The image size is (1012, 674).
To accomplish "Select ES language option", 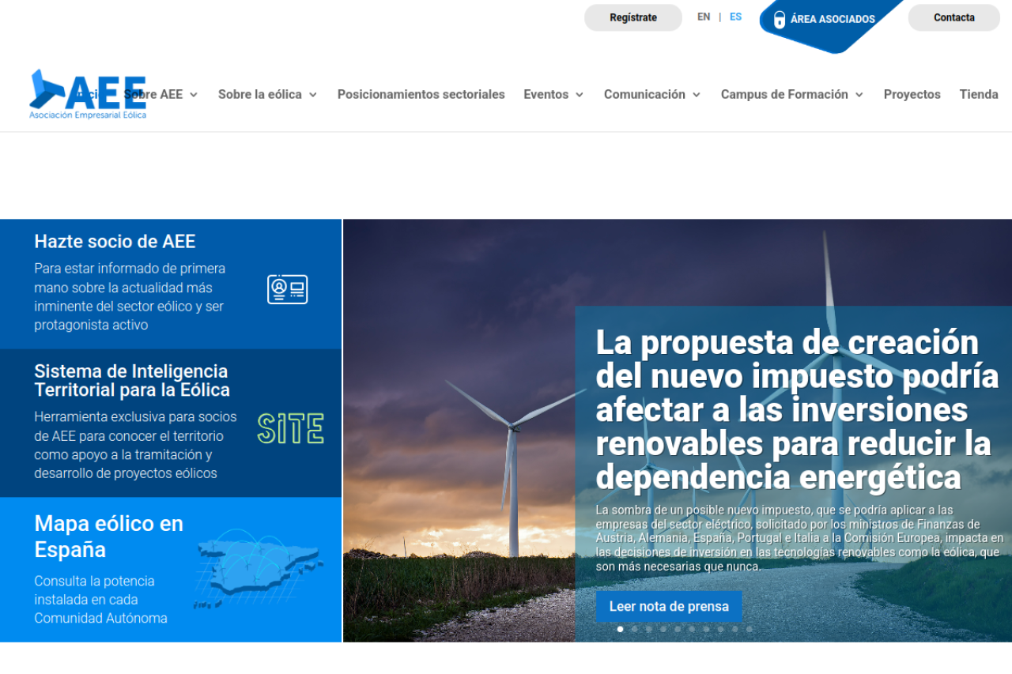I will [735, 17].
